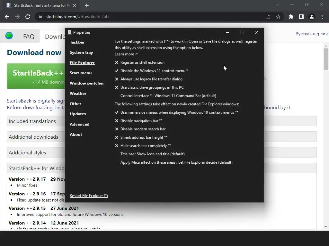Click the Learn more link
This screenshot has height=246, width=329.
(x=126, y=54)
